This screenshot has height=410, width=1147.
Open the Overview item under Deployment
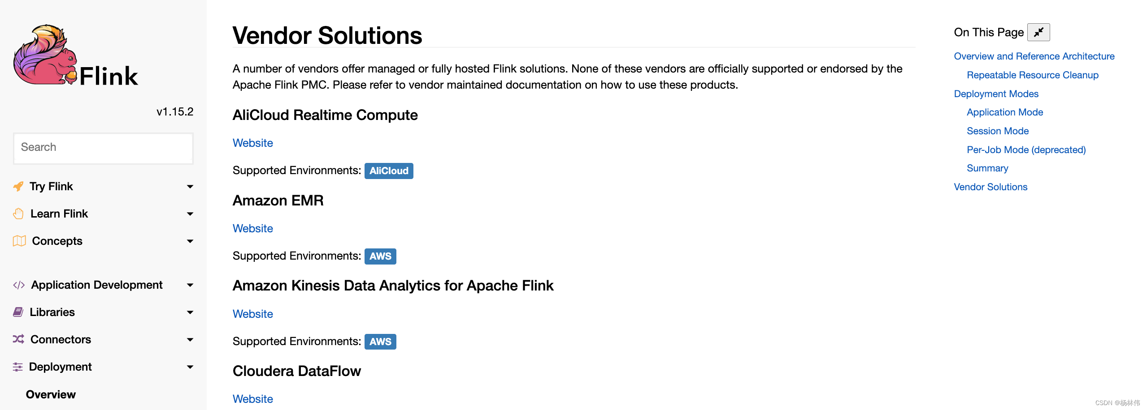pyautogui.click(x=51, y=394)
